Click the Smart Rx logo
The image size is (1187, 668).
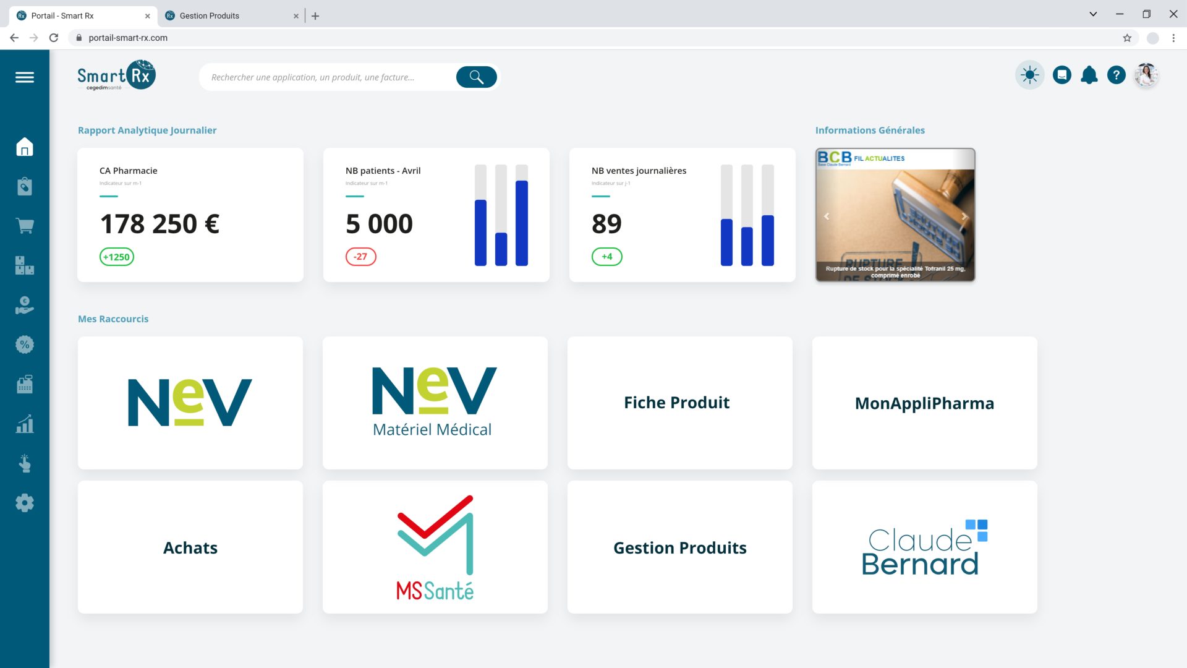point(116,76)
